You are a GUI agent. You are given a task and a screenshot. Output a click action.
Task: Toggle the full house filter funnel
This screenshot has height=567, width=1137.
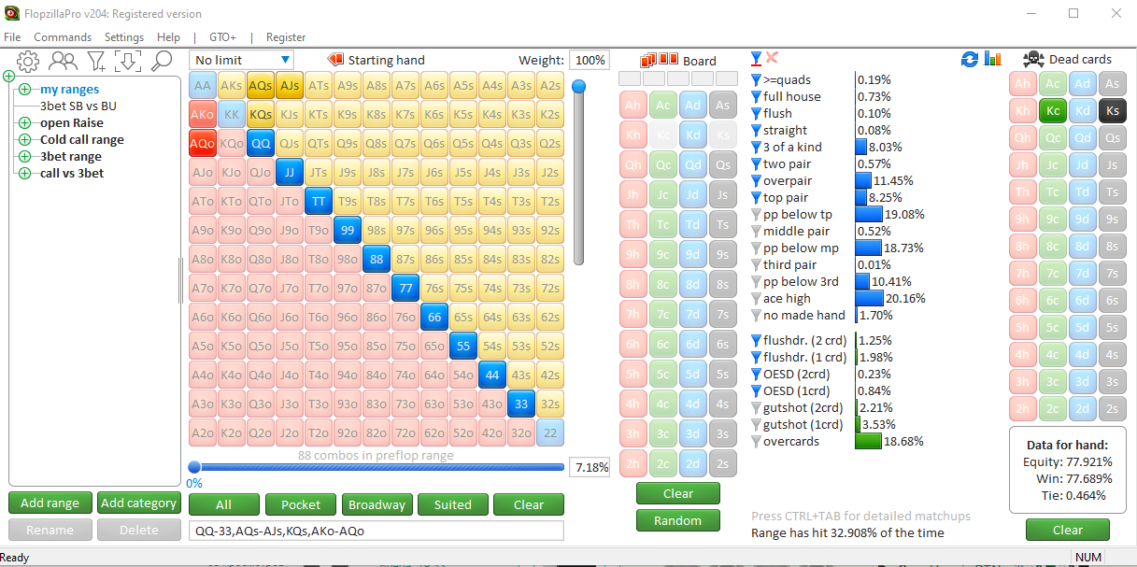pos(757,96)
